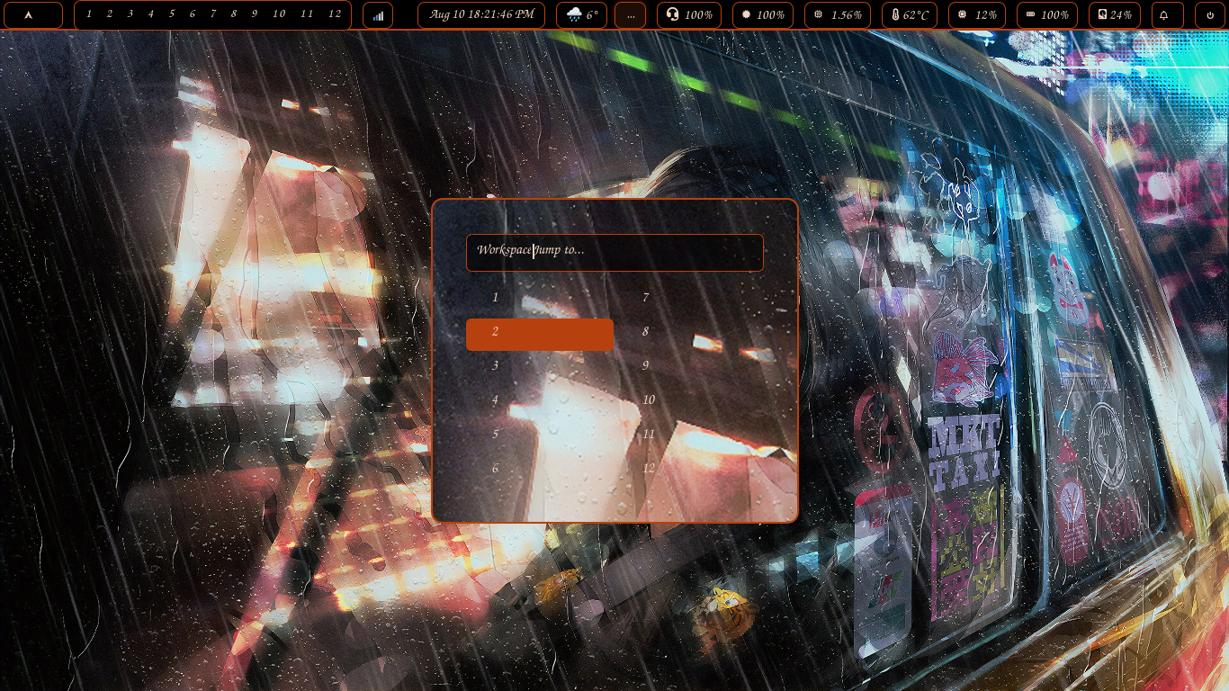Open the Arch logo launcher in the bar
This screenshot has width=1229, height=691.
(x=33, y=15)
